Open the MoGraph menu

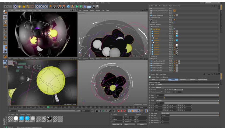coord(72,3)
